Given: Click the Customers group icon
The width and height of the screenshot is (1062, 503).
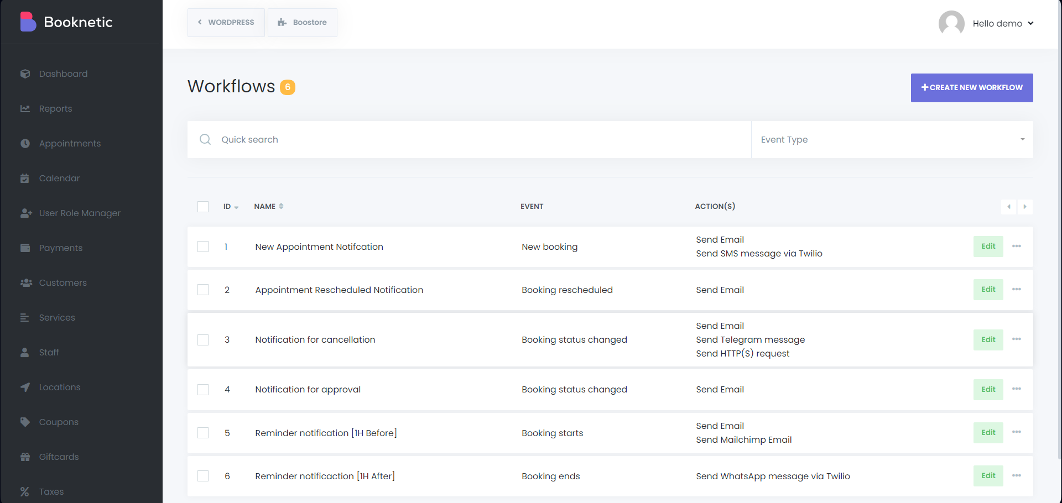Looking at the screenshot, I should (x=26, y=283).
